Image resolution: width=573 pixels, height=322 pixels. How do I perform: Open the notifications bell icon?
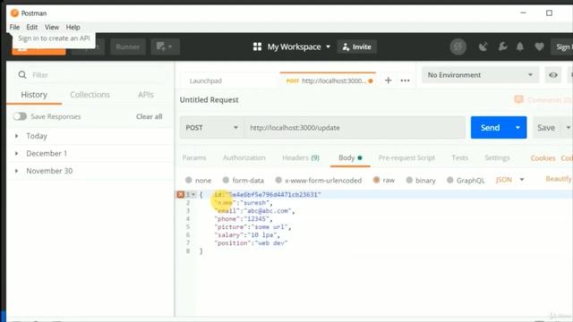coord(519,47)
